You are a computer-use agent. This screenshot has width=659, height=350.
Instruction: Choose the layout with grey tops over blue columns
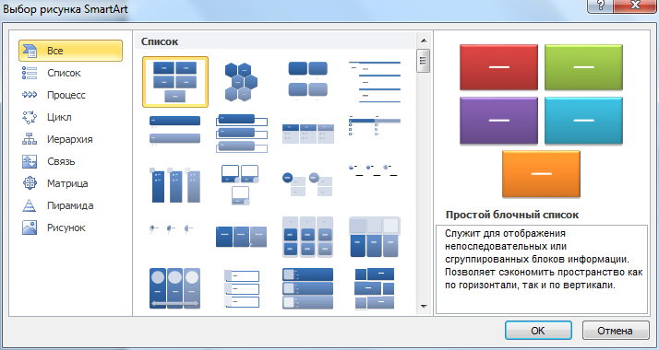click(375, 237)
